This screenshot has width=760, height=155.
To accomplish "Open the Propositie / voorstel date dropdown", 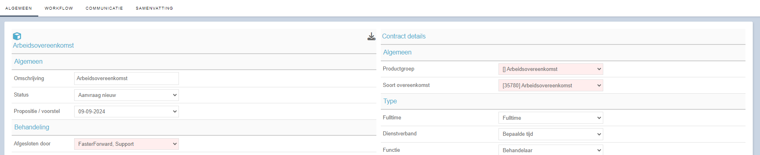I will 127,111.
